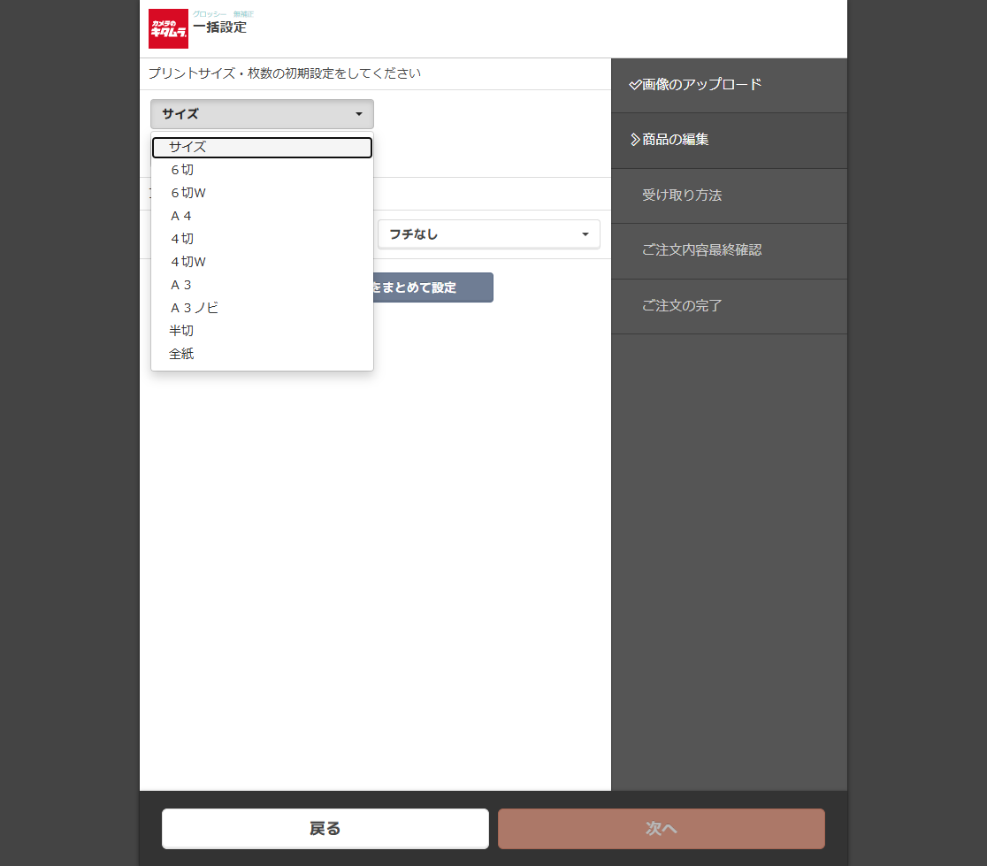Select A3 print size
Image resolution: width=987 pixels, height=866 pixels.
(x=181, y=285)
